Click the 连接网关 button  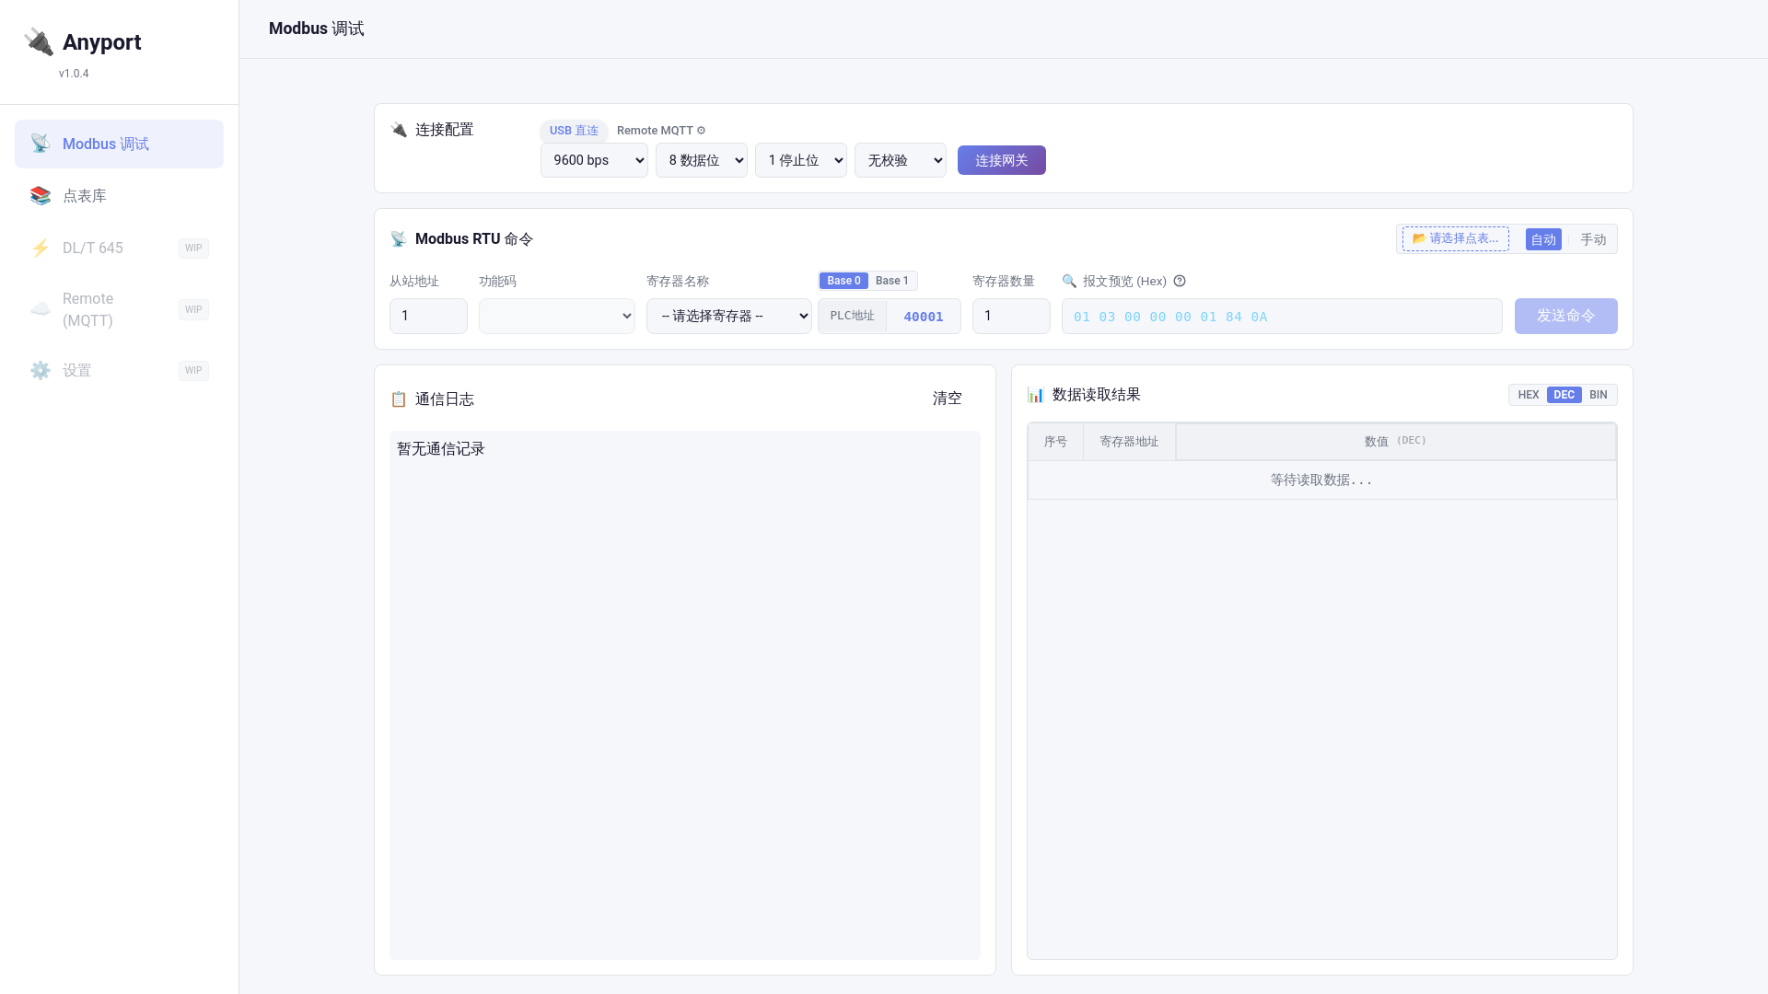1002,160
